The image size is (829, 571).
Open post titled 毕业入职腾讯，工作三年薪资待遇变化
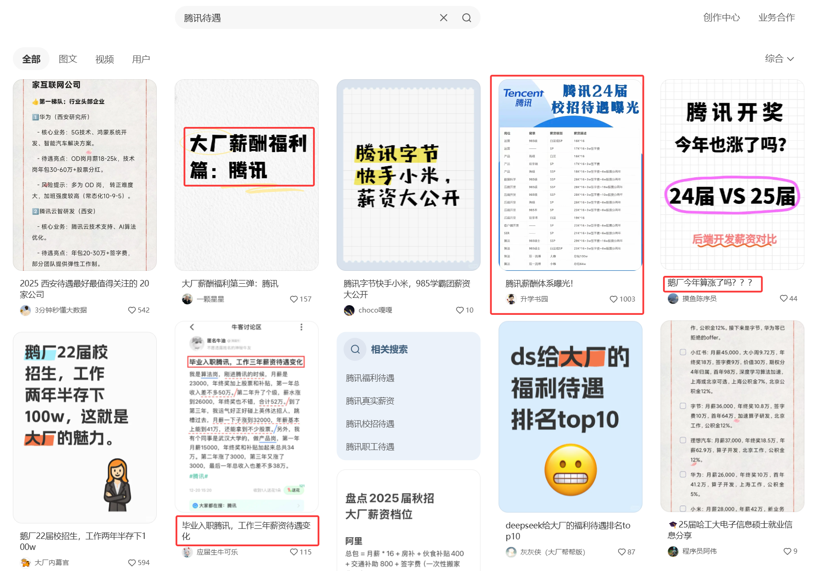coord(247,531)
